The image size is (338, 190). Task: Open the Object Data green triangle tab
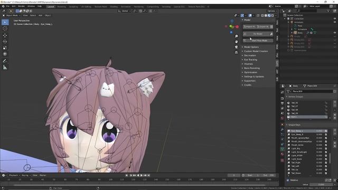282,149
